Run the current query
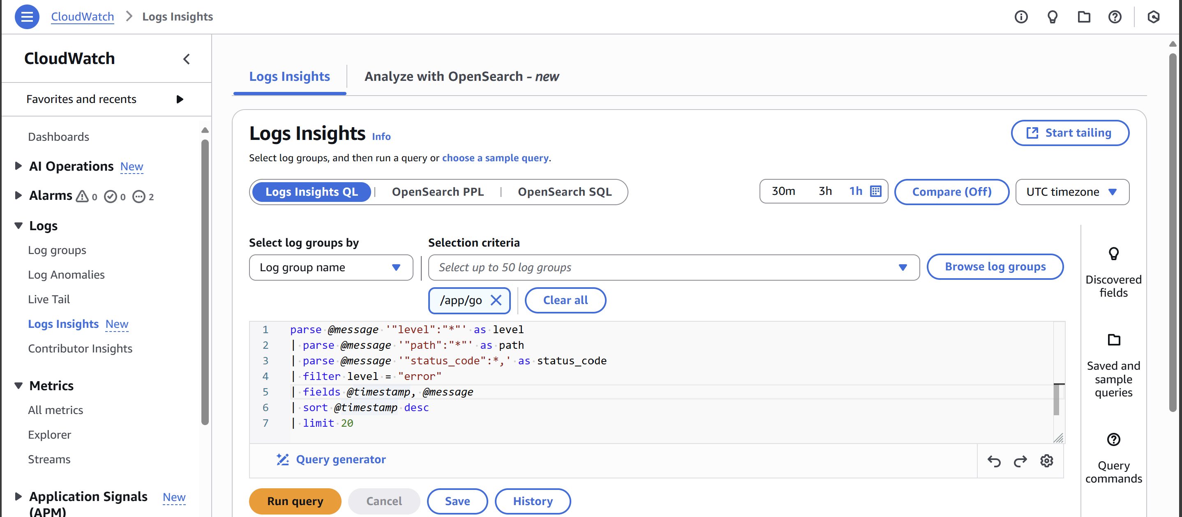The width and height of the screenshot is (1182, 517). tap(295, 501)
